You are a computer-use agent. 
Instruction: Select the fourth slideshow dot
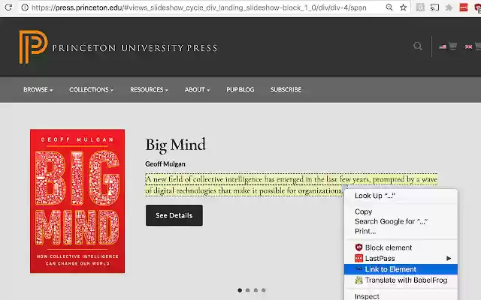(264, 290)
